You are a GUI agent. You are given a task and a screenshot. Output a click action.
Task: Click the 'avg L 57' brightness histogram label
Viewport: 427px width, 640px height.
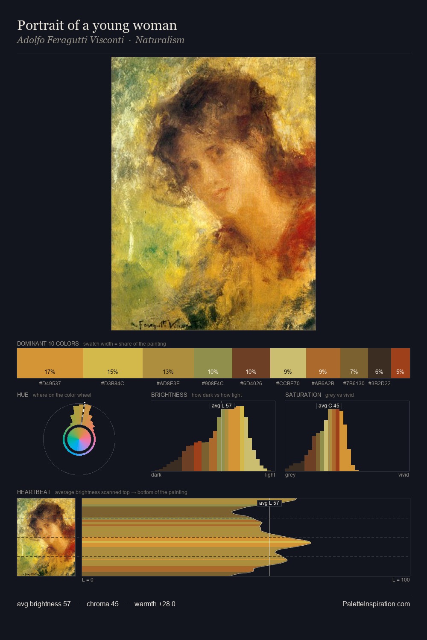(x=222, y=406)
